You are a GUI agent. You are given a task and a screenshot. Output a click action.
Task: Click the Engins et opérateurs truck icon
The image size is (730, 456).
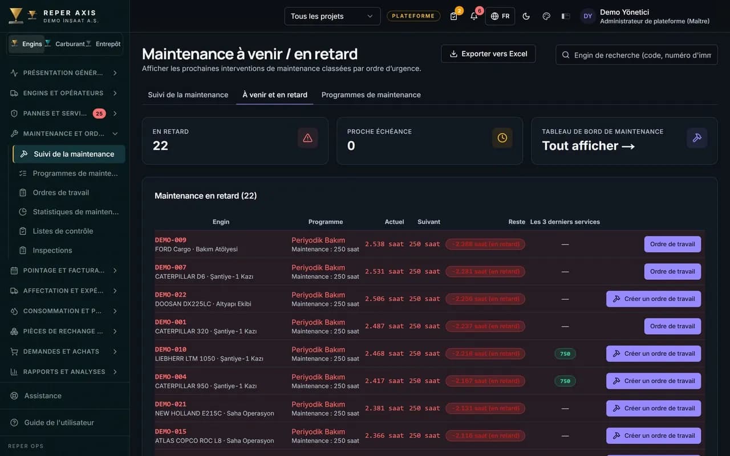click(x=14, y=93)
